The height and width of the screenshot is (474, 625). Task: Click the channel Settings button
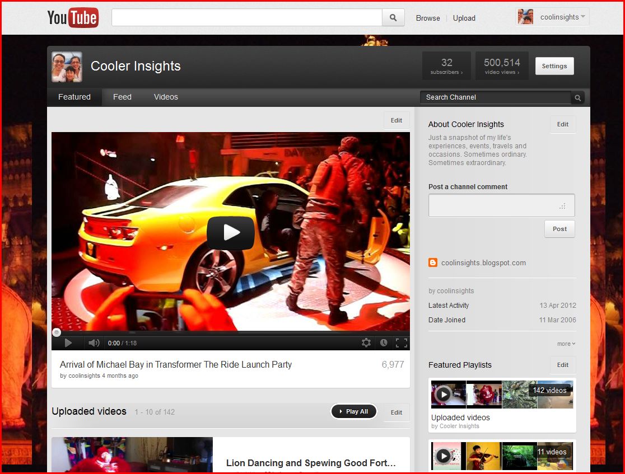coord(554,66)
